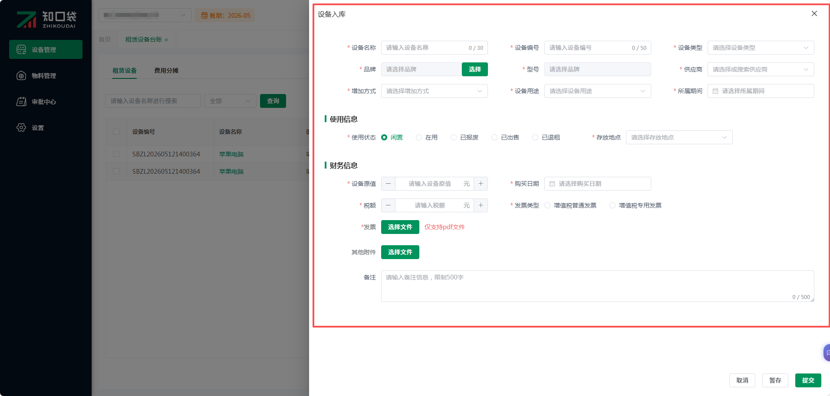Image resolution: width=830 pixels, height=396 pixels.
Task: Open the 全部 filter dropdown
Action: point(230,101)
